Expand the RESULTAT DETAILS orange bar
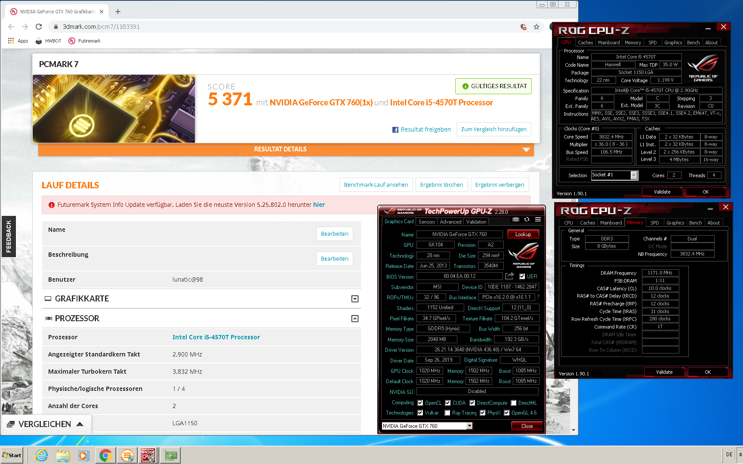This screenshot has width=743, height=464. [x=286, y=149]
